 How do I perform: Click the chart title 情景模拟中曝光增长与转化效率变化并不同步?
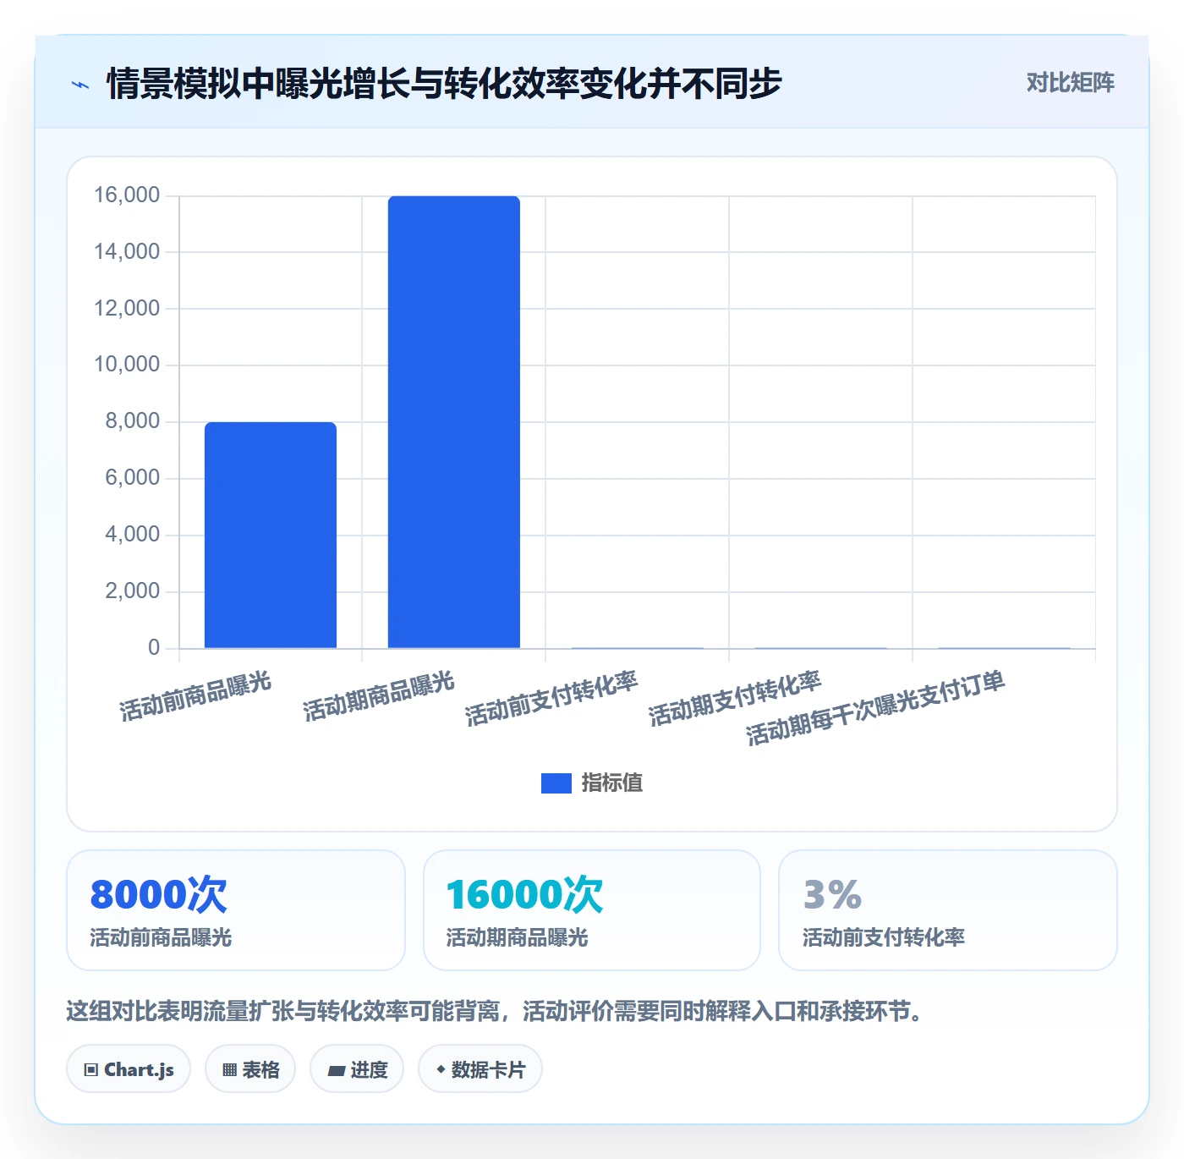click(444, 84)
